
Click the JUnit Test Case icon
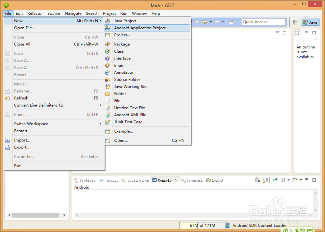pyautogui.click(x=108, y=122)
